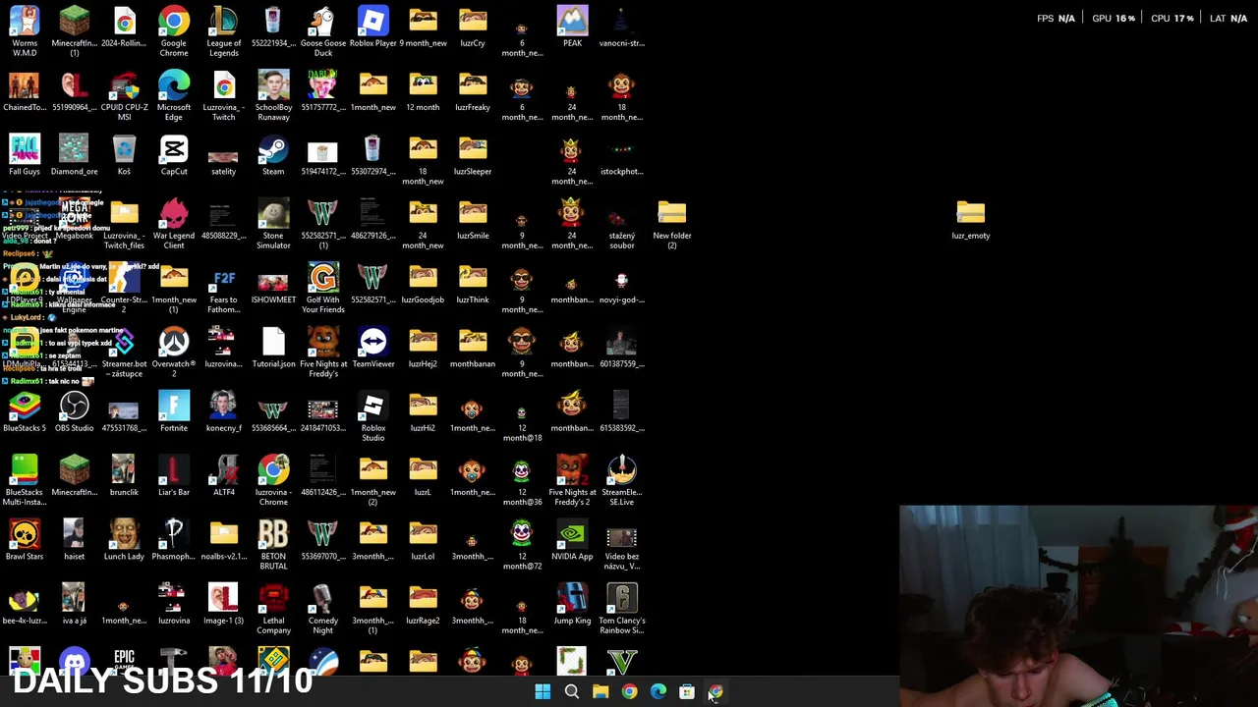
Task: Select the Jump King desktop icon
Action: click(x=572, y=603)
